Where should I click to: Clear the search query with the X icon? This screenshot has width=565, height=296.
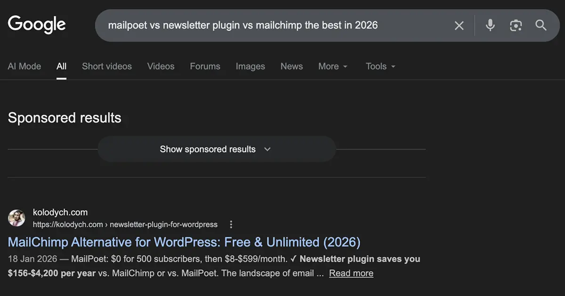(459, 25)
